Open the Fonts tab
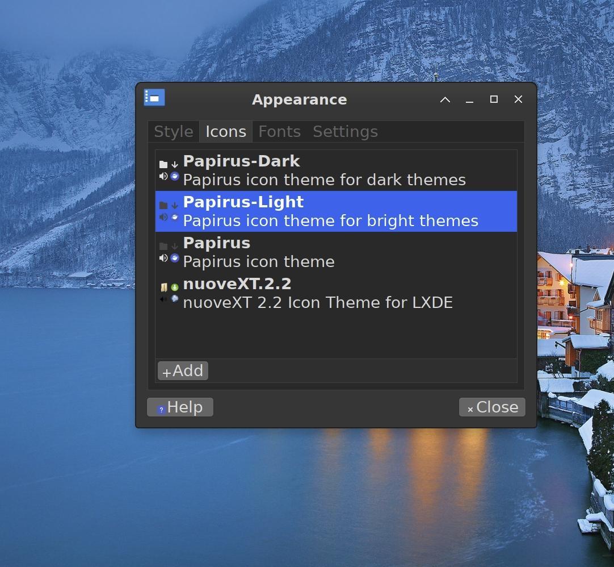Screen dimensions: 614x567 tap(280, 131)
